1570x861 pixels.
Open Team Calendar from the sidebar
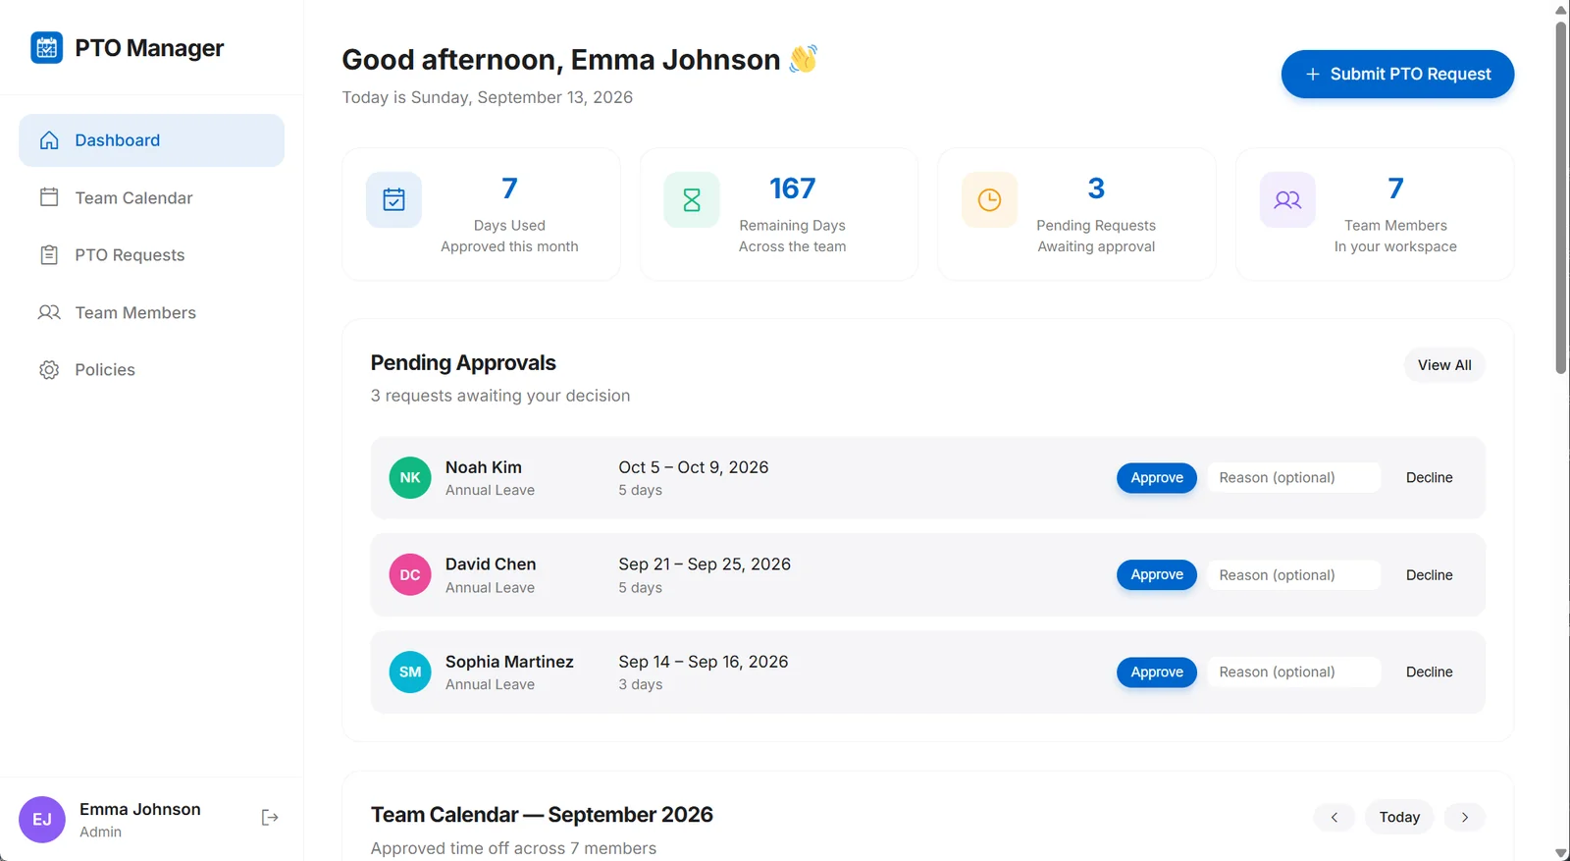click(x=152, y=197)
